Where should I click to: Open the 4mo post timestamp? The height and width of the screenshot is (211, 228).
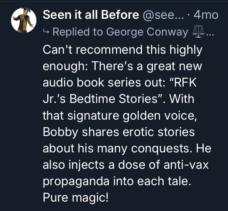pos(208,15)
